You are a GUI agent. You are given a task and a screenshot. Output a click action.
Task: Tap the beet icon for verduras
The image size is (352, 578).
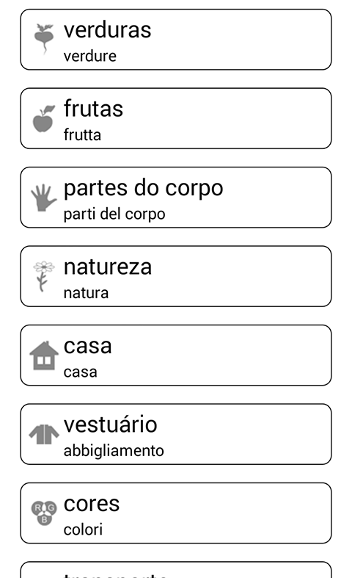(x=44, y=39)
